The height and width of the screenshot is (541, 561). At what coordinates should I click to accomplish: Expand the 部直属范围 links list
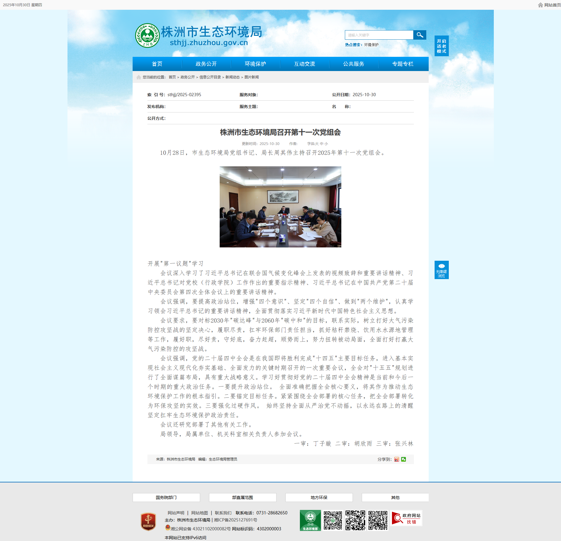click(x=242, y=497)
